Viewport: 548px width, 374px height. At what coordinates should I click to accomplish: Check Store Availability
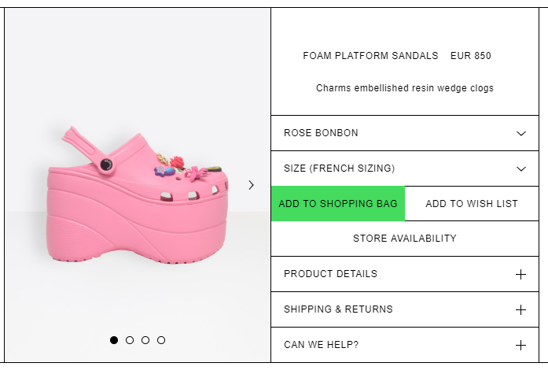pos(405,239)
